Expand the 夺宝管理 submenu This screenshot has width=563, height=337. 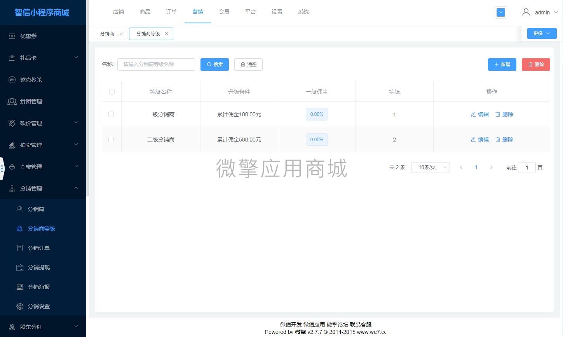tap(76, 166)
